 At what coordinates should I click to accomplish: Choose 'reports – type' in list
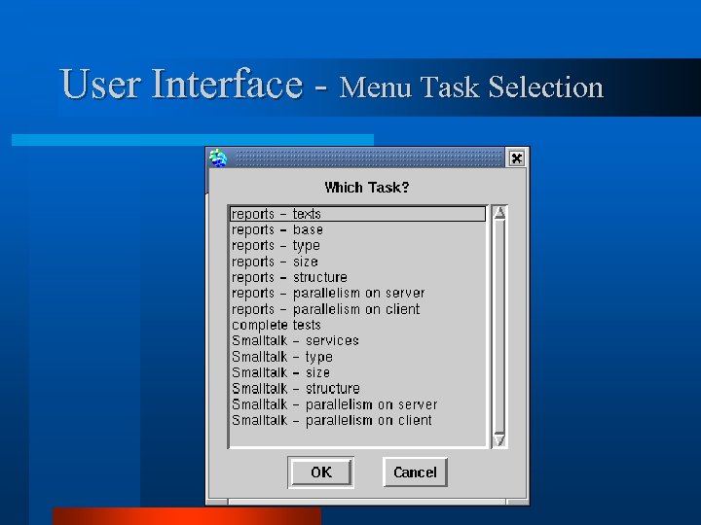pyautogui.click(x=357, y=246)
